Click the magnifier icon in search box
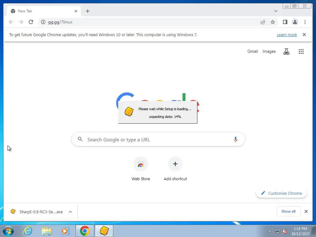This screenshot has width=316, height=237. [80, 139]
